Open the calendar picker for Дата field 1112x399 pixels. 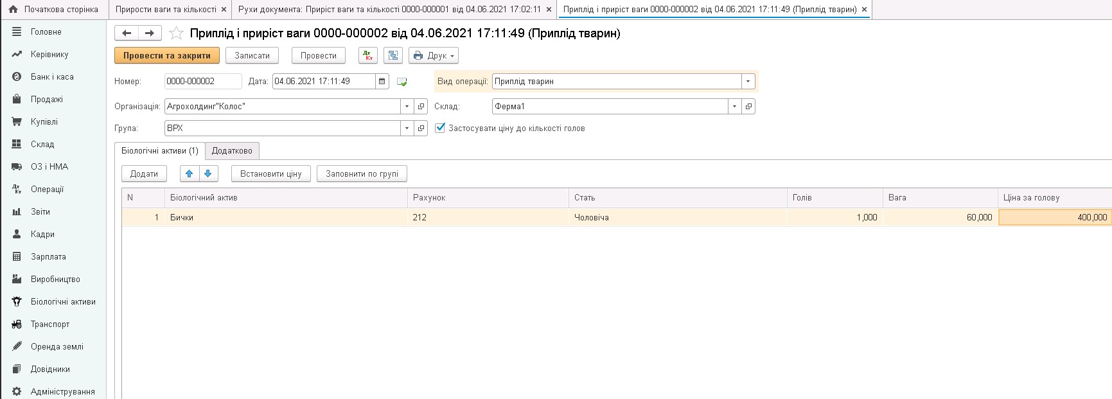click(382, 82)
